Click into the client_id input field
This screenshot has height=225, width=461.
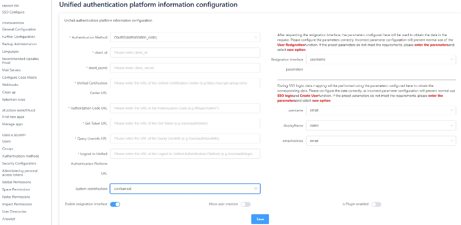click(x=185, y=52)
